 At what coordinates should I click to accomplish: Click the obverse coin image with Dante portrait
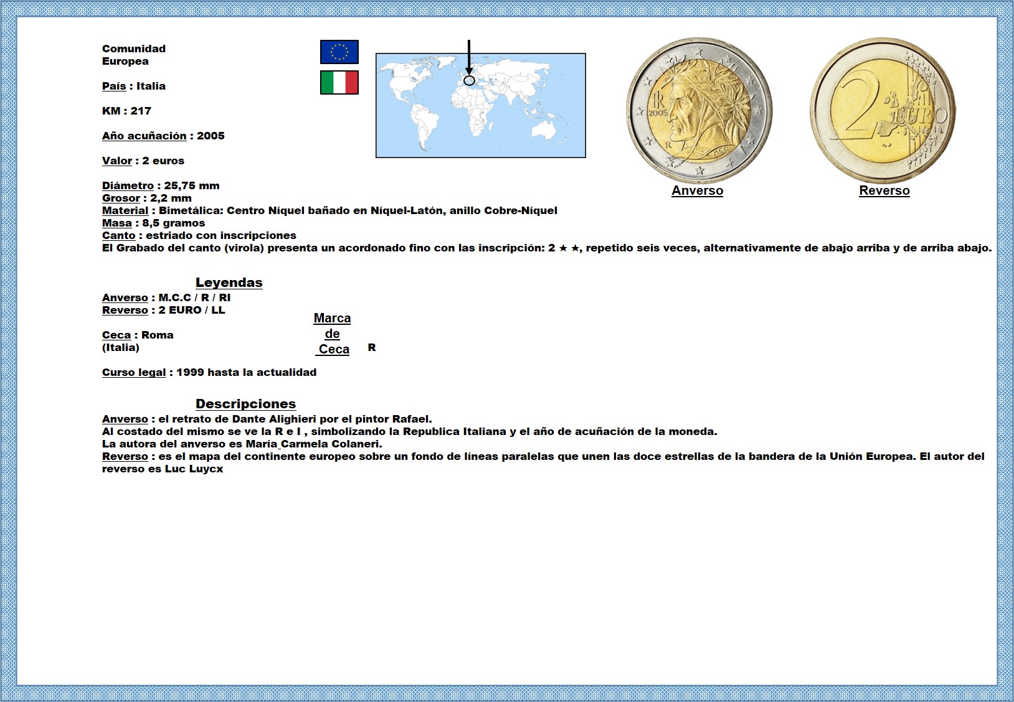click(x=699, y=110)
